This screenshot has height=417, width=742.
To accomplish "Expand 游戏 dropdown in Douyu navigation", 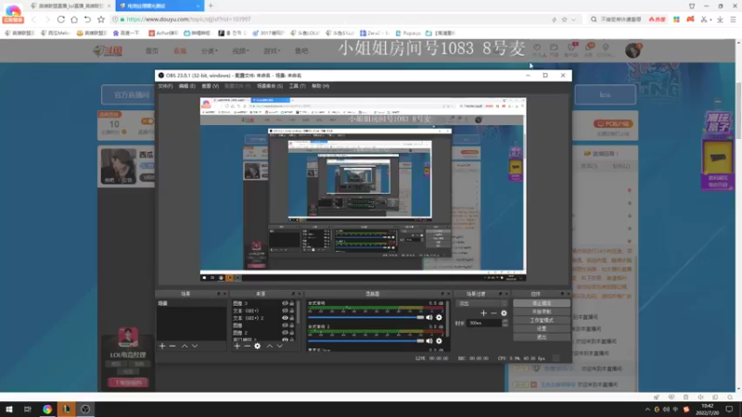I will tap(272, 51).
